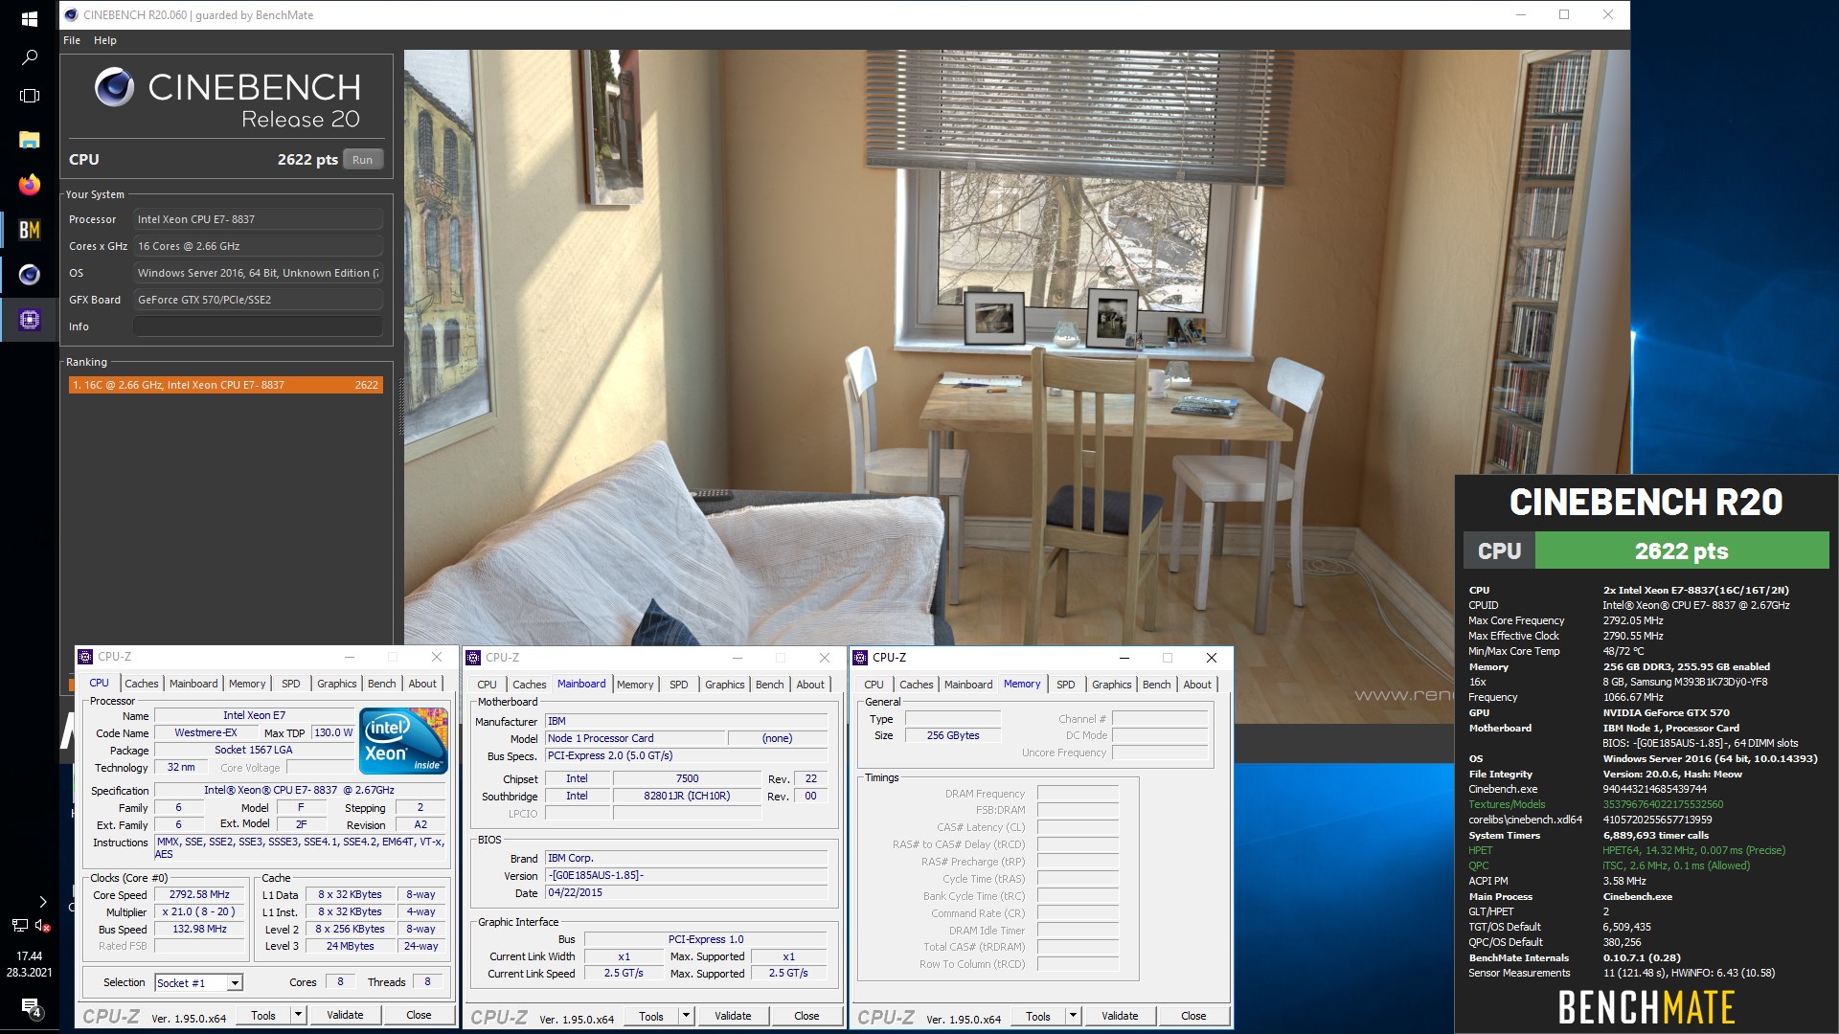Click the Level 3 cache value 24 MBytes
1839x1034 pixels.
[351, 946]
